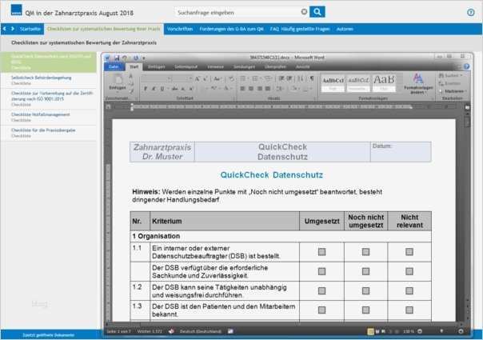Check Noch nicht umgesetzt for criterion 1.1
The height and width of the screenshot is (340, 483).
pos(365,252)
